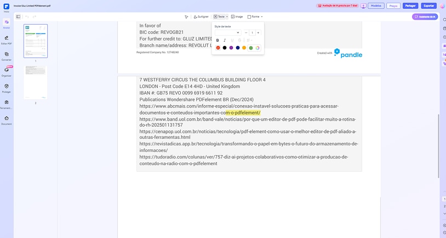Pick the orange color swatch
446x238 pixels.
click(244, 48)
